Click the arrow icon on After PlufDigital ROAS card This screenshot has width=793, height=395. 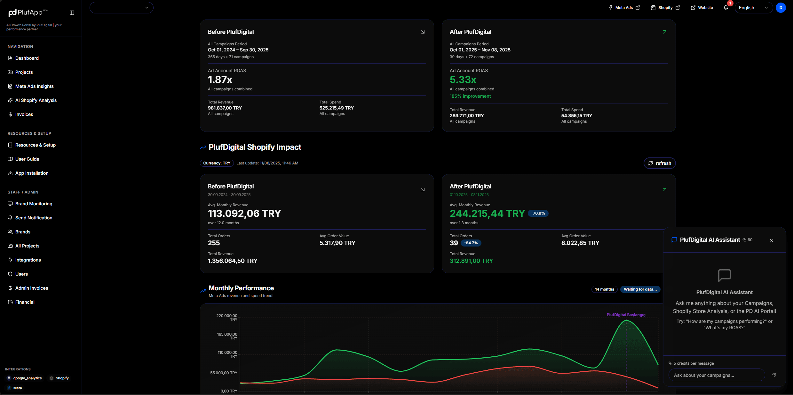pos(664,32)
